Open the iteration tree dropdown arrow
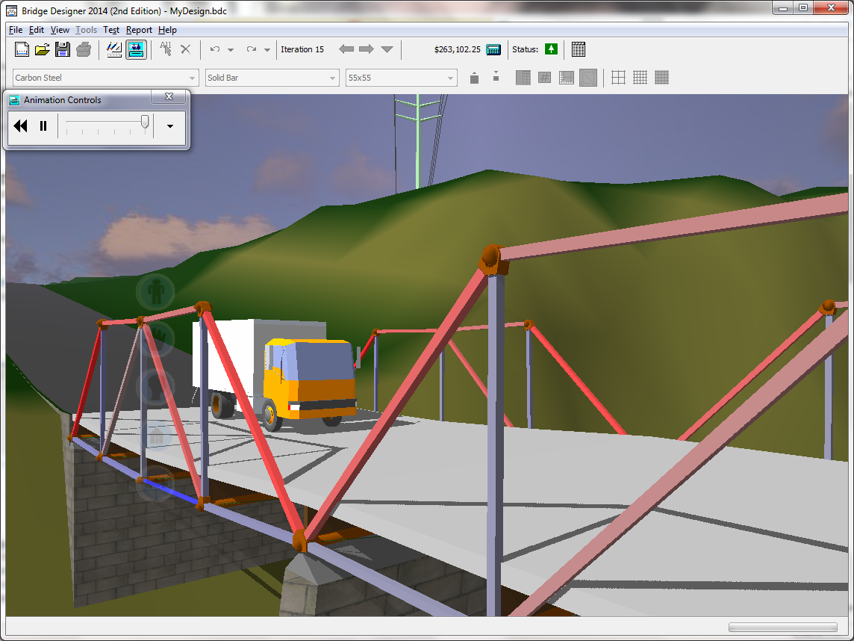This screenshot has width=854, height=641. click(387, 49)
